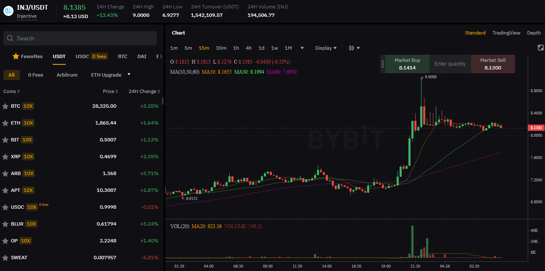545x271 pixels.
Task: Click the drag handle on Market Buy panel
Action: tap(383, 64)
